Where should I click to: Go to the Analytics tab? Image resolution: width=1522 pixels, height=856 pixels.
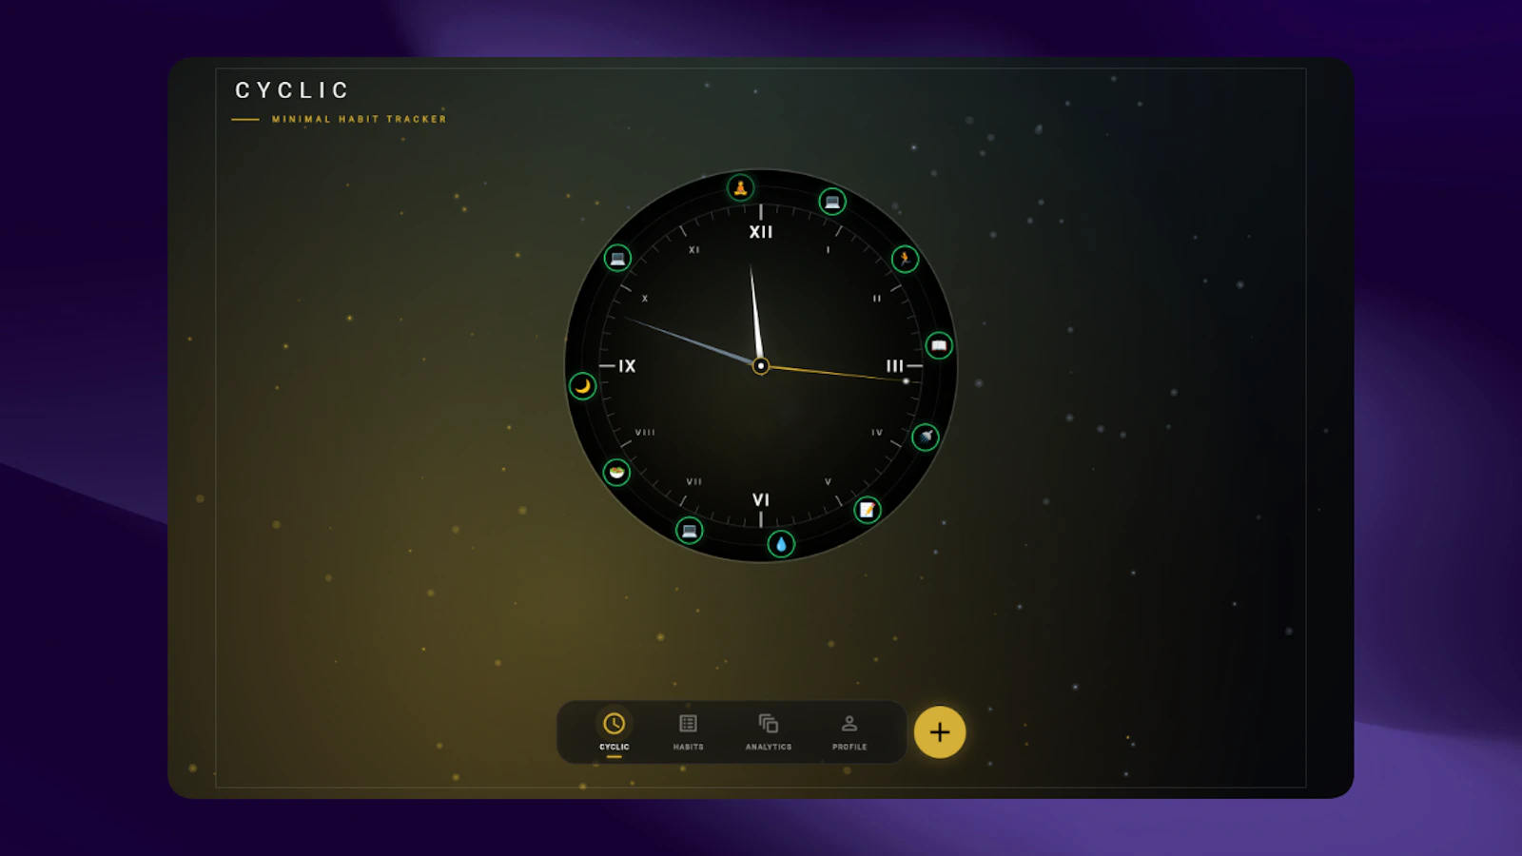769,731
